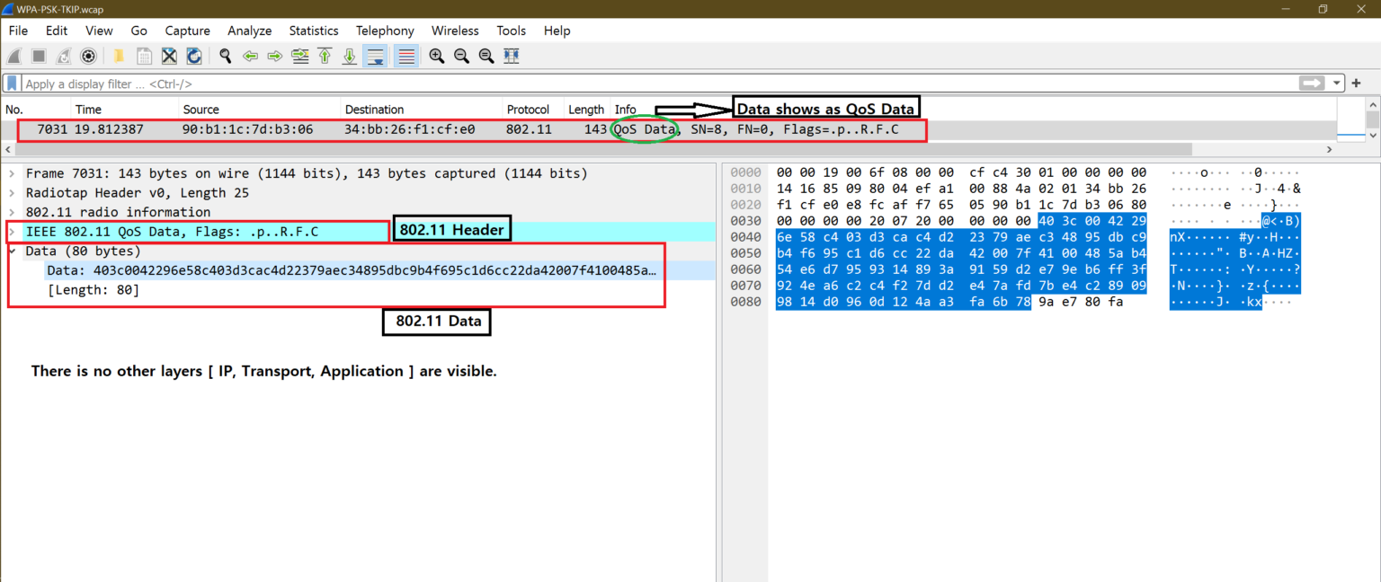
Task: Expand the Radiotap Header tree item
Action: [11, 192]
